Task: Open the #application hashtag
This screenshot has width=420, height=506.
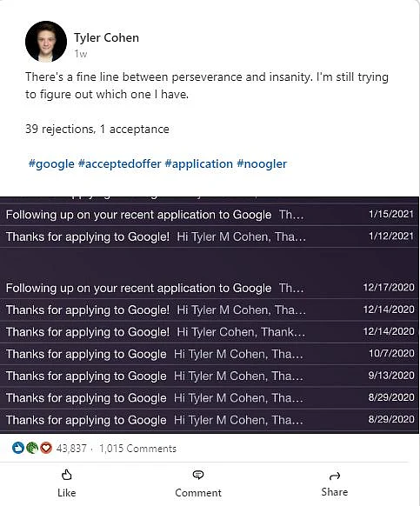Action: click(198, 163)
